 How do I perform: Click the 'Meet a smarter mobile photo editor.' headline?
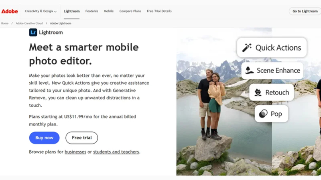pos(84,54)
